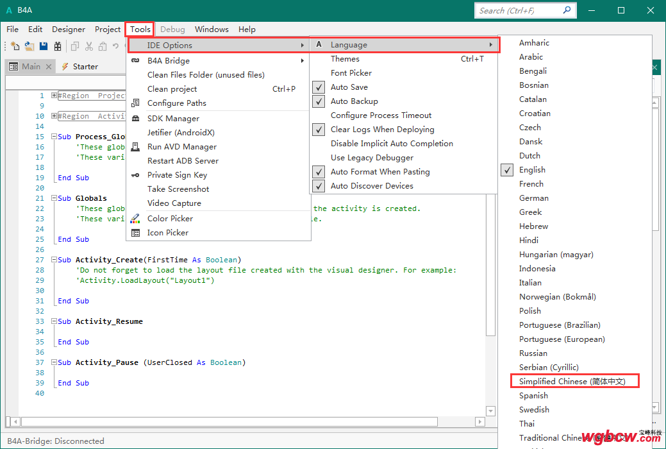Screen dimensions: 666x449
Task: Open the File menu
Action: 12,30
